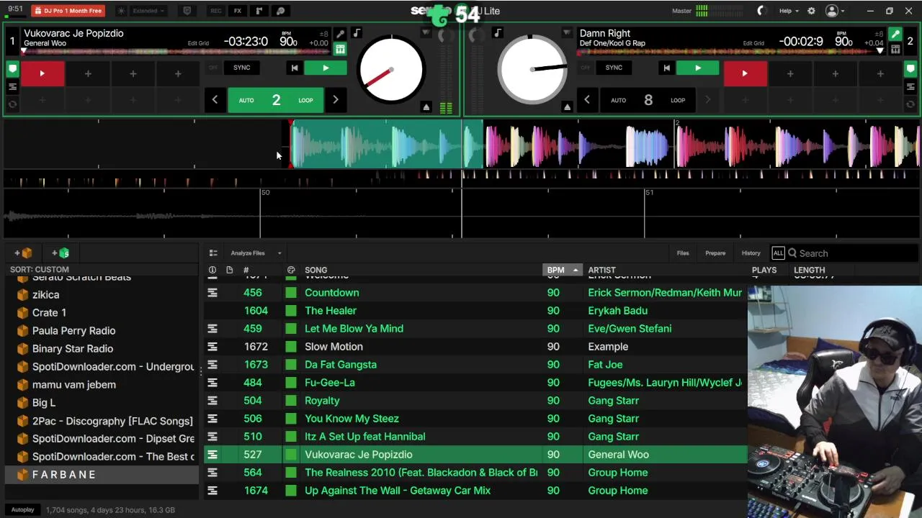Sort library by BPM column header
Image resolution: width=922 pixels, height=518 pixels.
562,270
